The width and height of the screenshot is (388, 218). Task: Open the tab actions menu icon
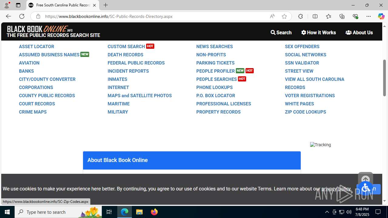click(18, 5)
